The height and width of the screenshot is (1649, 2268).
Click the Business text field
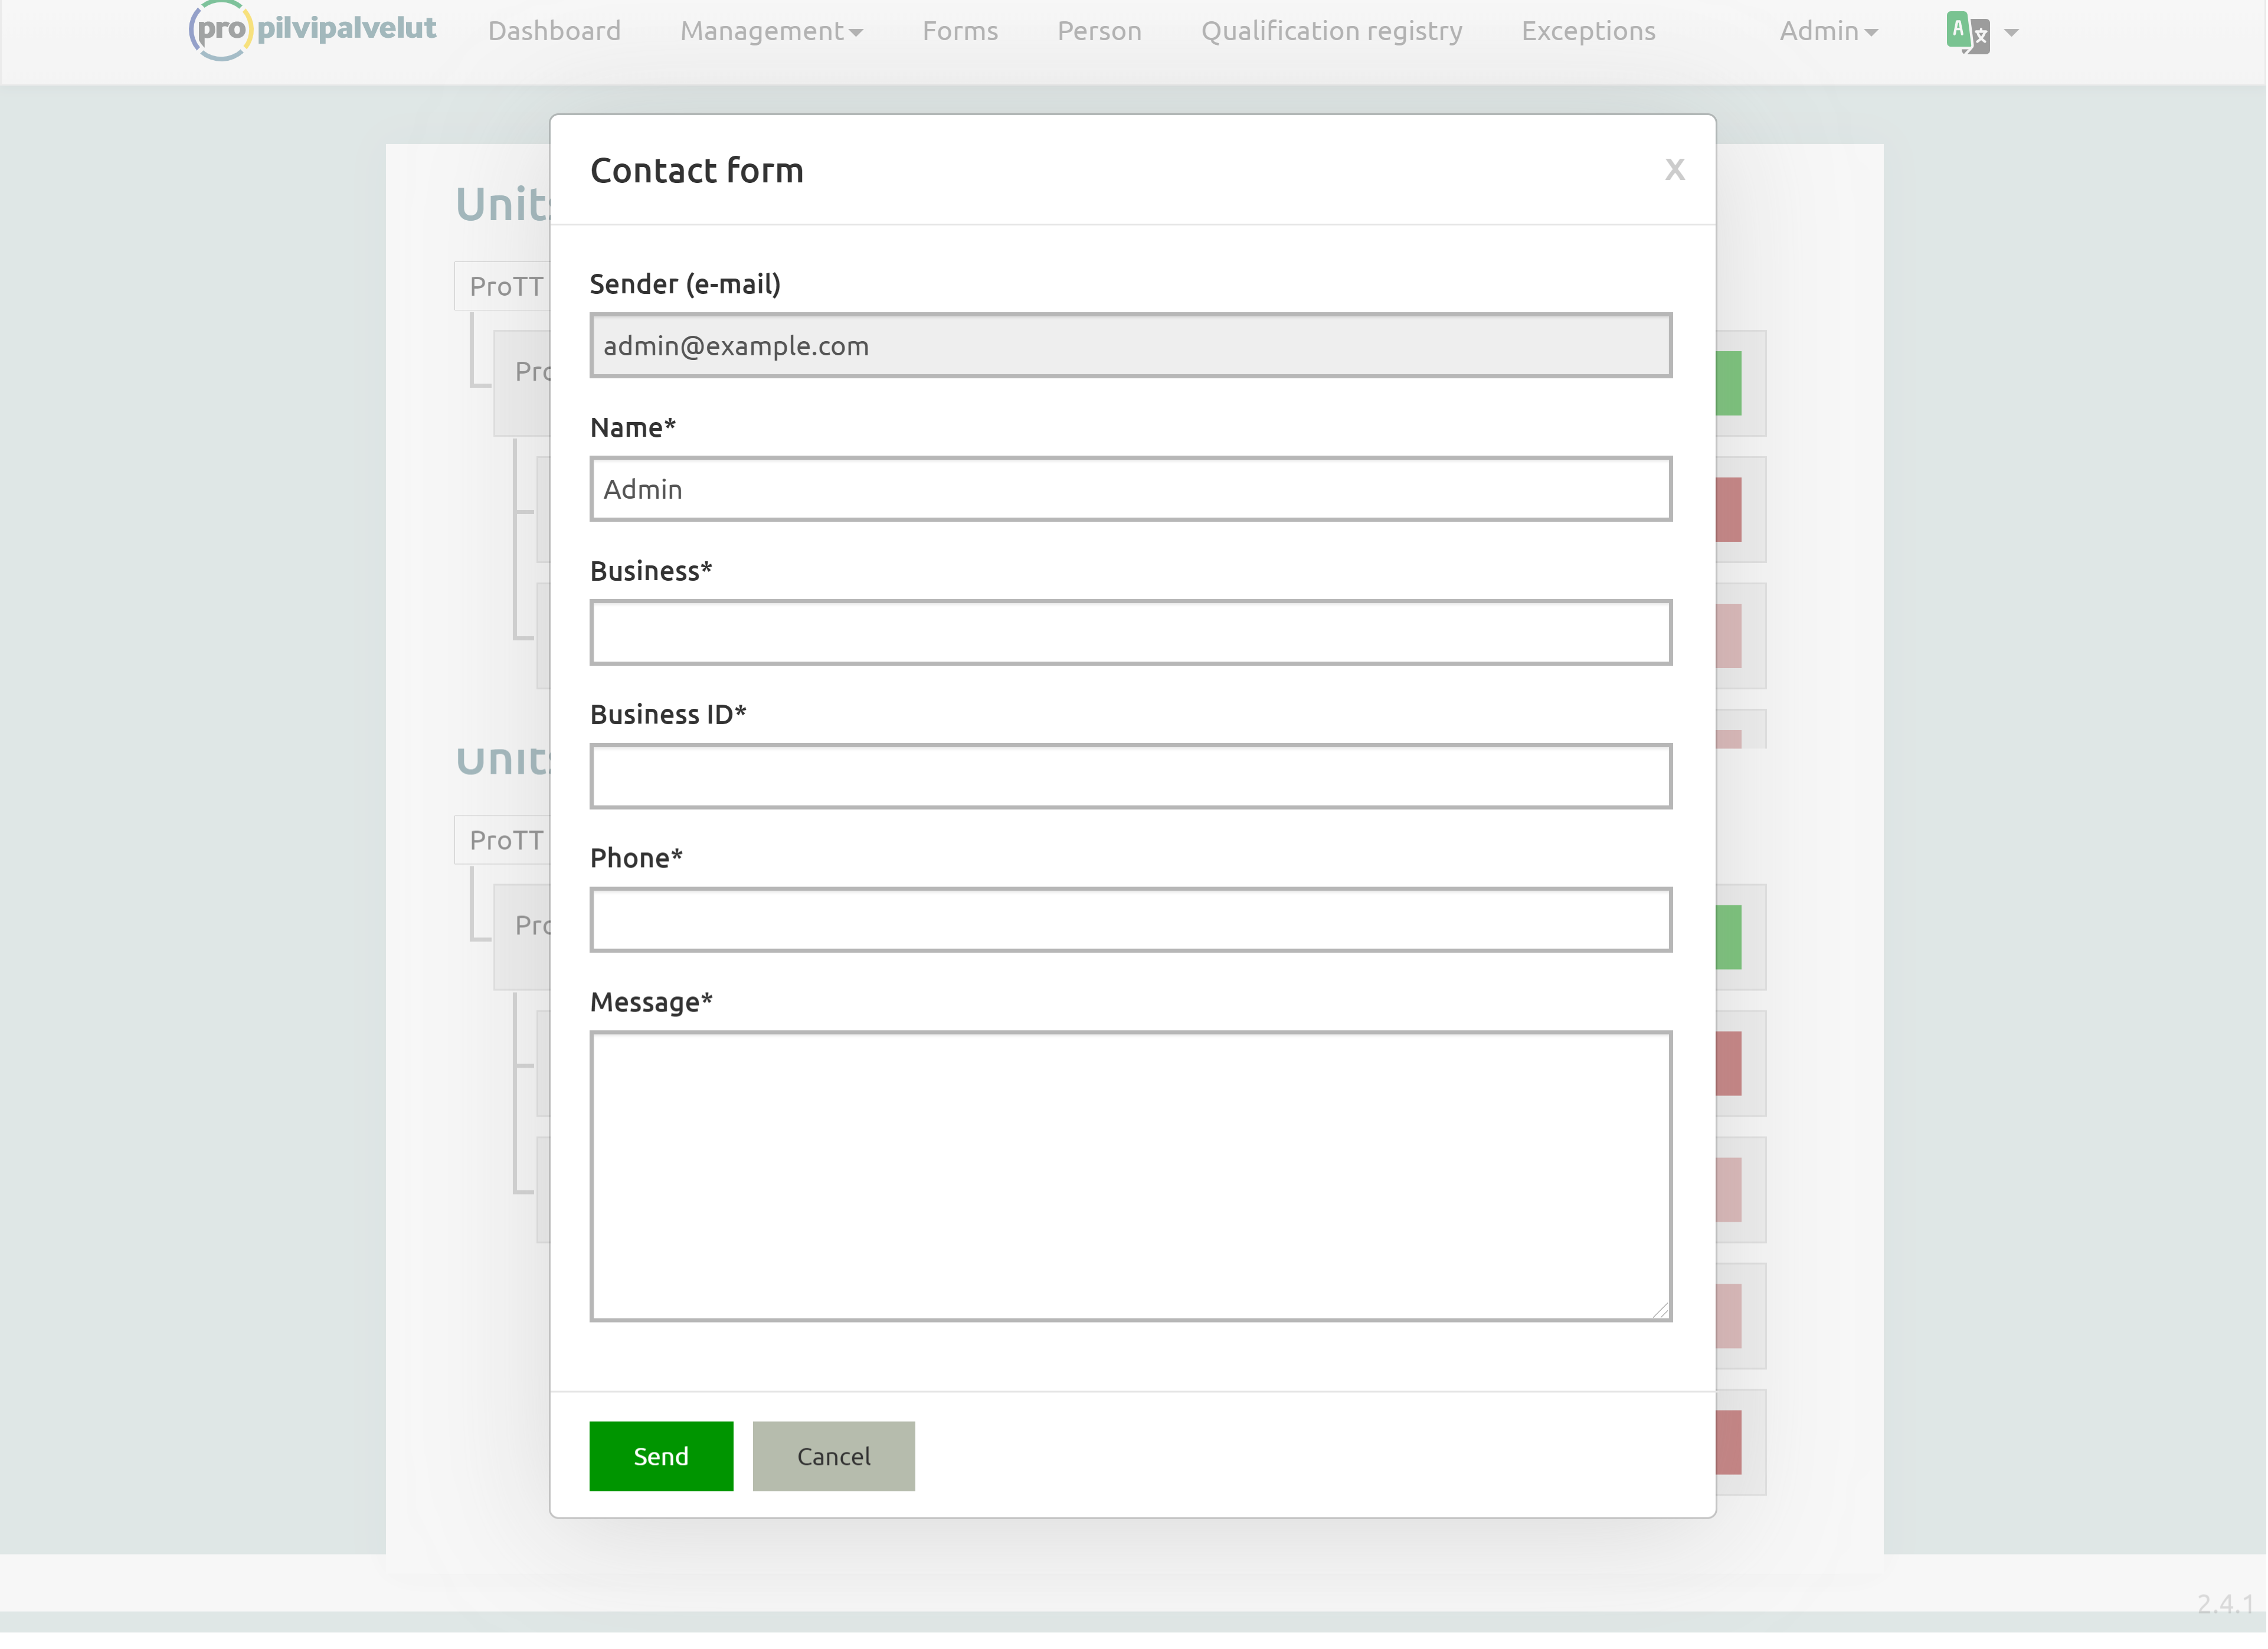(1130, 633)
